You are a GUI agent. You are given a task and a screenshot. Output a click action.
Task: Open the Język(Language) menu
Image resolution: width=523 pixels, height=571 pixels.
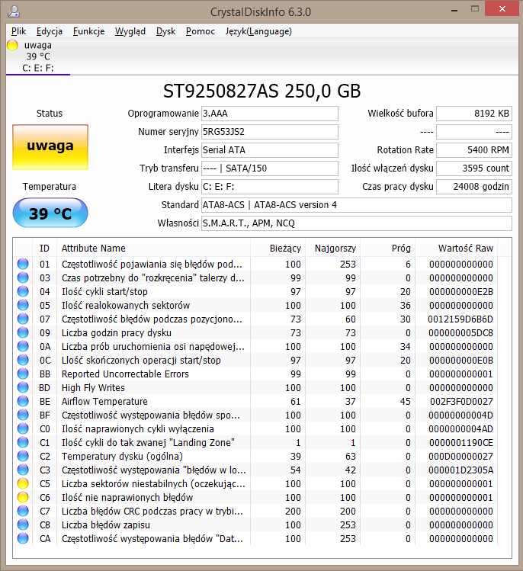pos(258,31)
